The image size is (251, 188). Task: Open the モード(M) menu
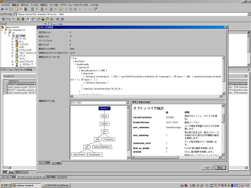(54, 5)
